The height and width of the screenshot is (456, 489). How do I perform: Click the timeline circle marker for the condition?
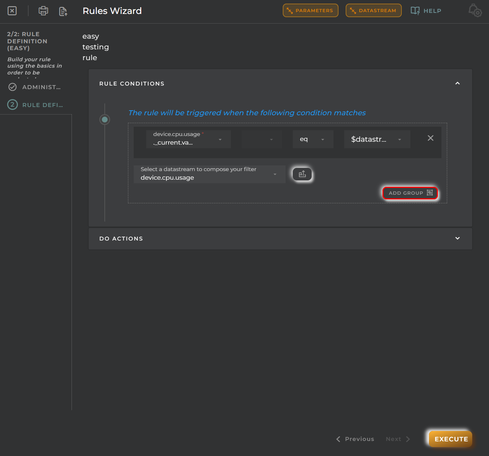pyautogui.click(x=105, y=120)
